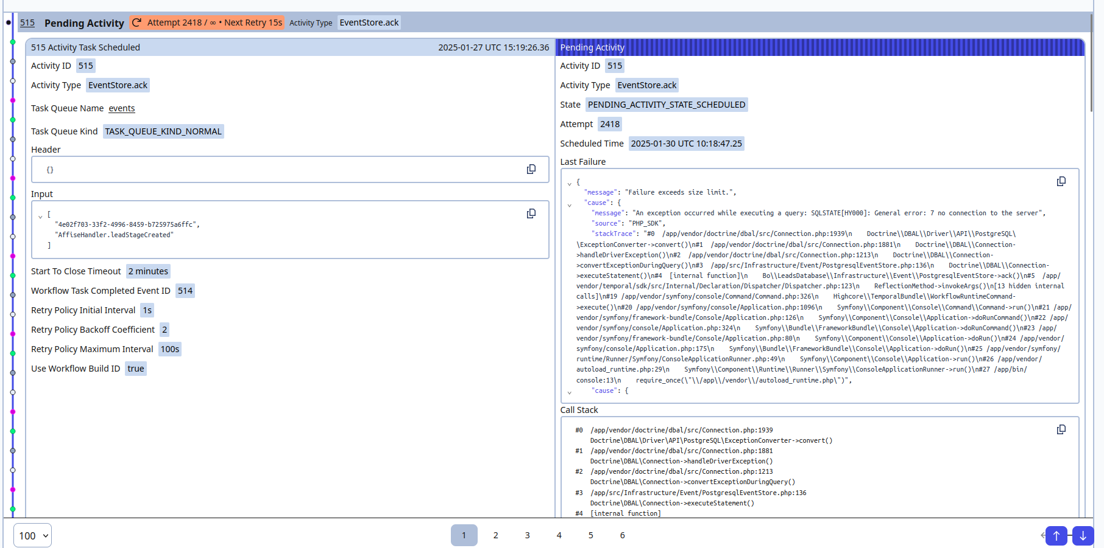Copy the Header JSON content
This screenshot has height=548, width=1104.
531,169
